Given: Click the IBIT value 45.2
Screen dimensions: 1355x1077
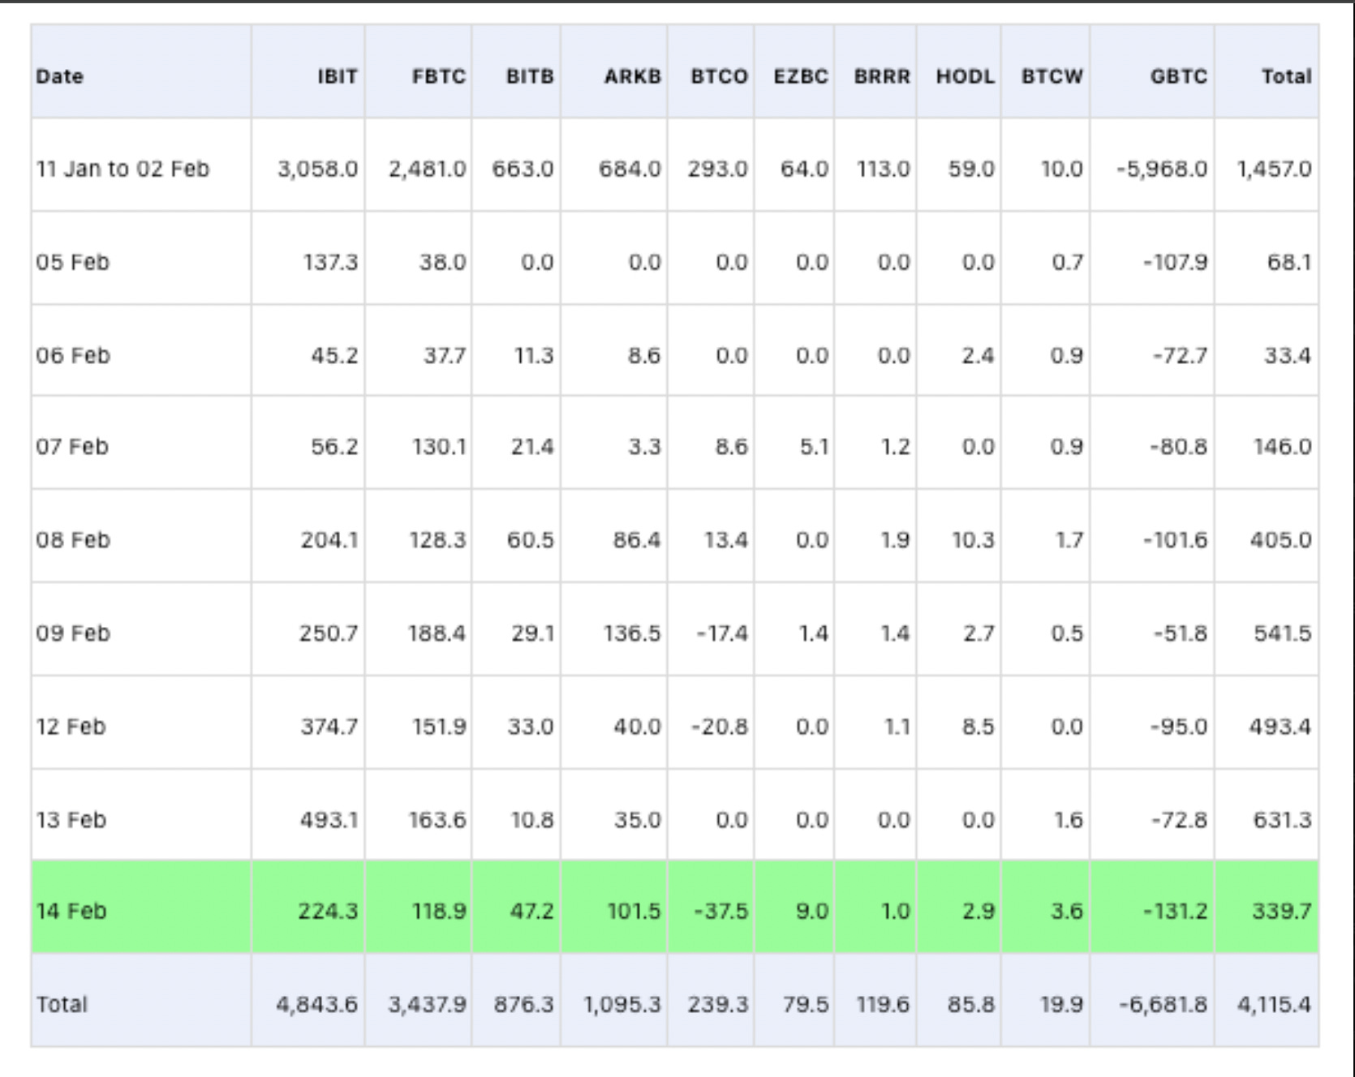Looking at the screenshot, I should 334,355.
